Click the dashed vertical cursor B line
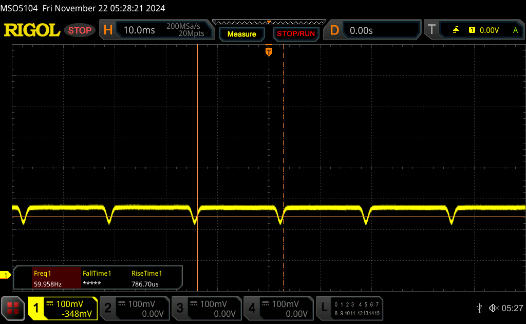The image size is (526, 324). pos(283,168)
